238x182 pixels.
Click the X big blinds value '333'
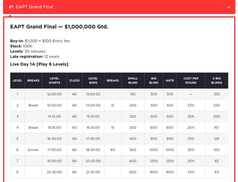tap(217, 94)
